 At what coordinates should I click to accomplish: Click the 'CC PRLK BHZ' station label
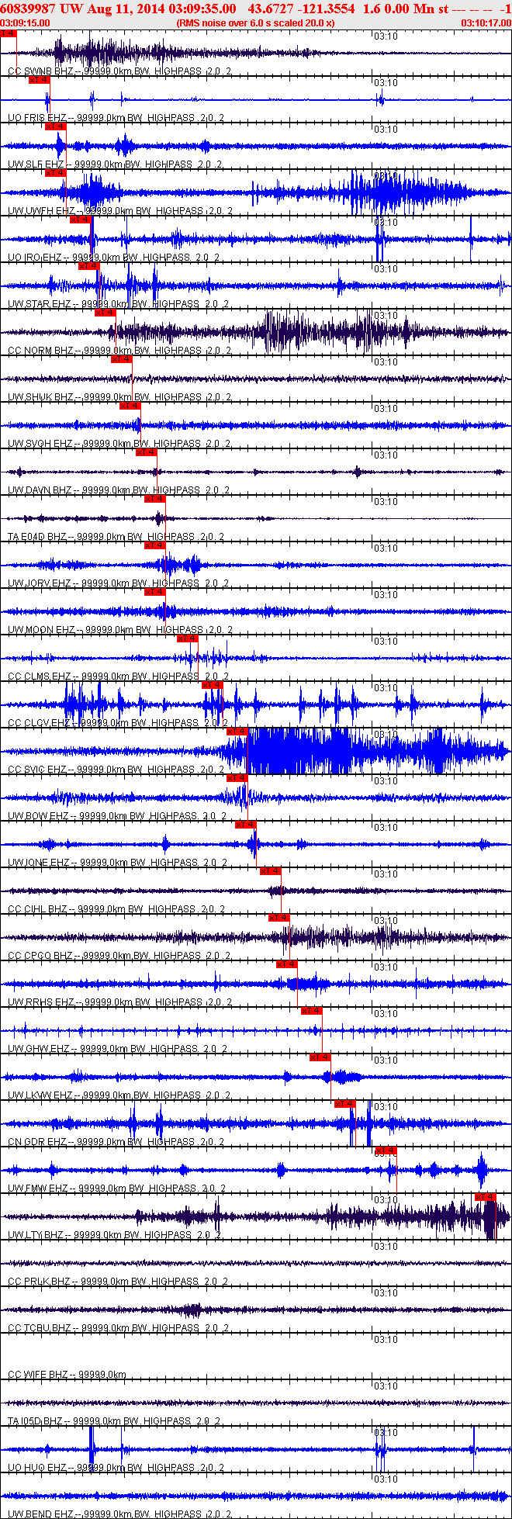pos(40,1282)
